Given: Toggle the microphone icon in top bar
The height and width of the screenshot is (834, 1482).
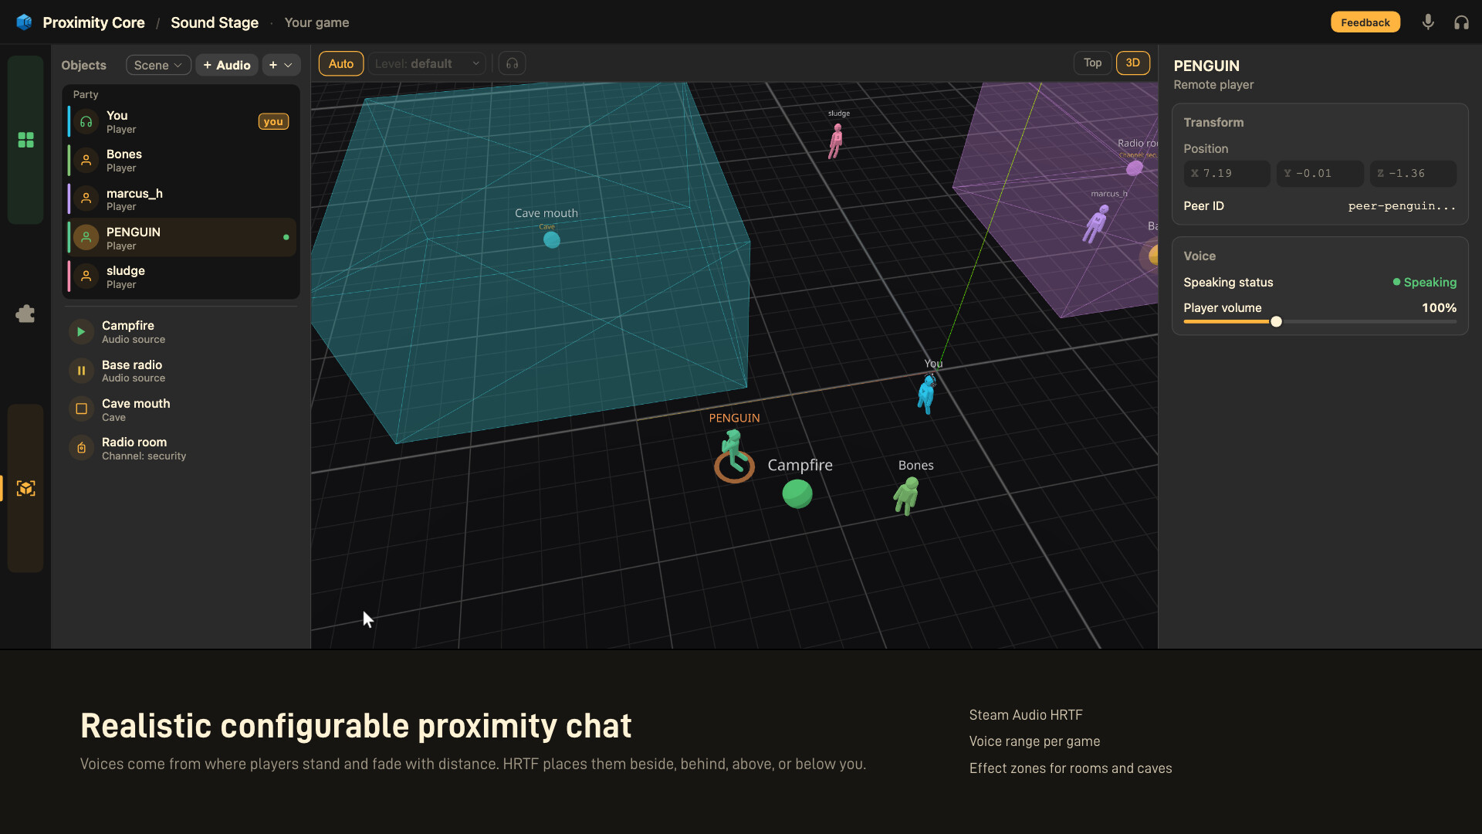Looking at the screenshot, I should [1428, 22].
